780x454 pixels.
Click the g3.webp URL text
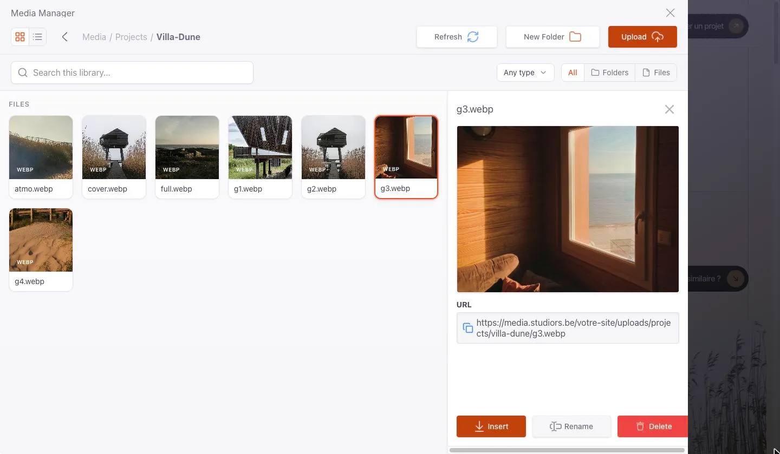coord(574,328)
